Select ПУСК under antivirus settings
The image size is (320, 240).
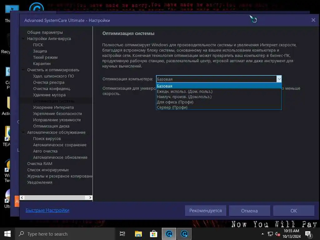click(38, 45)
